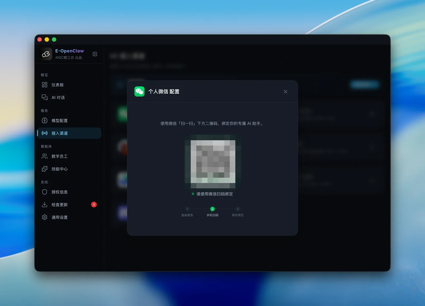
Task: Click the red update notification badge
Action: [94, 205]
